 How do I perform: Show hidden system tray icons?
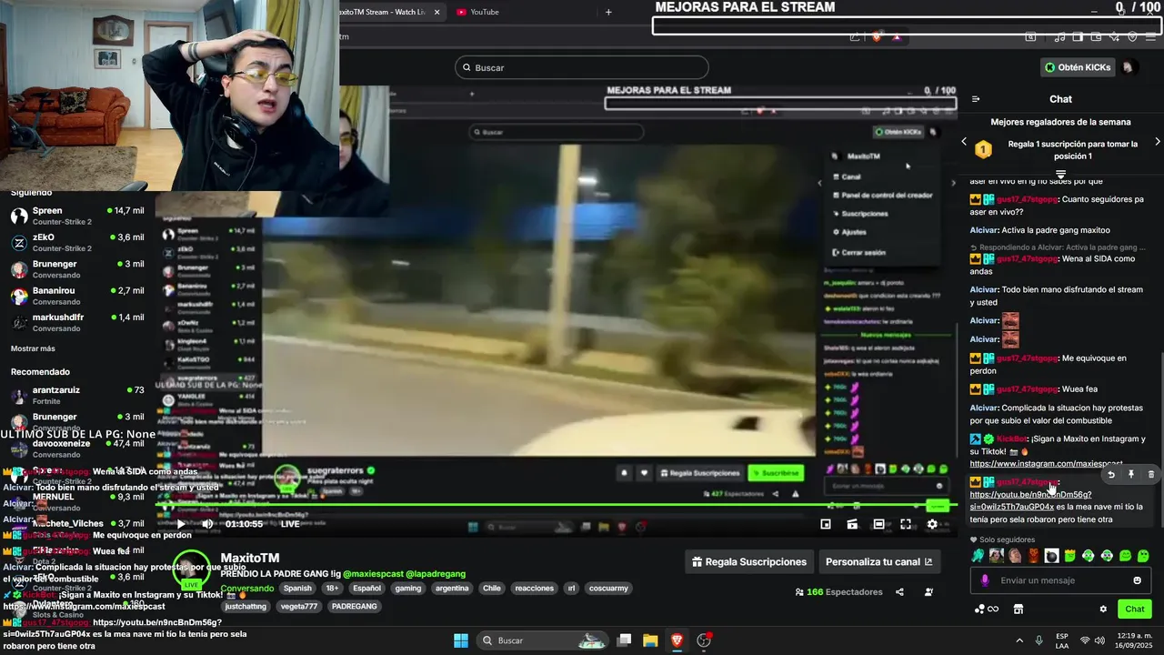[1018, 640]
